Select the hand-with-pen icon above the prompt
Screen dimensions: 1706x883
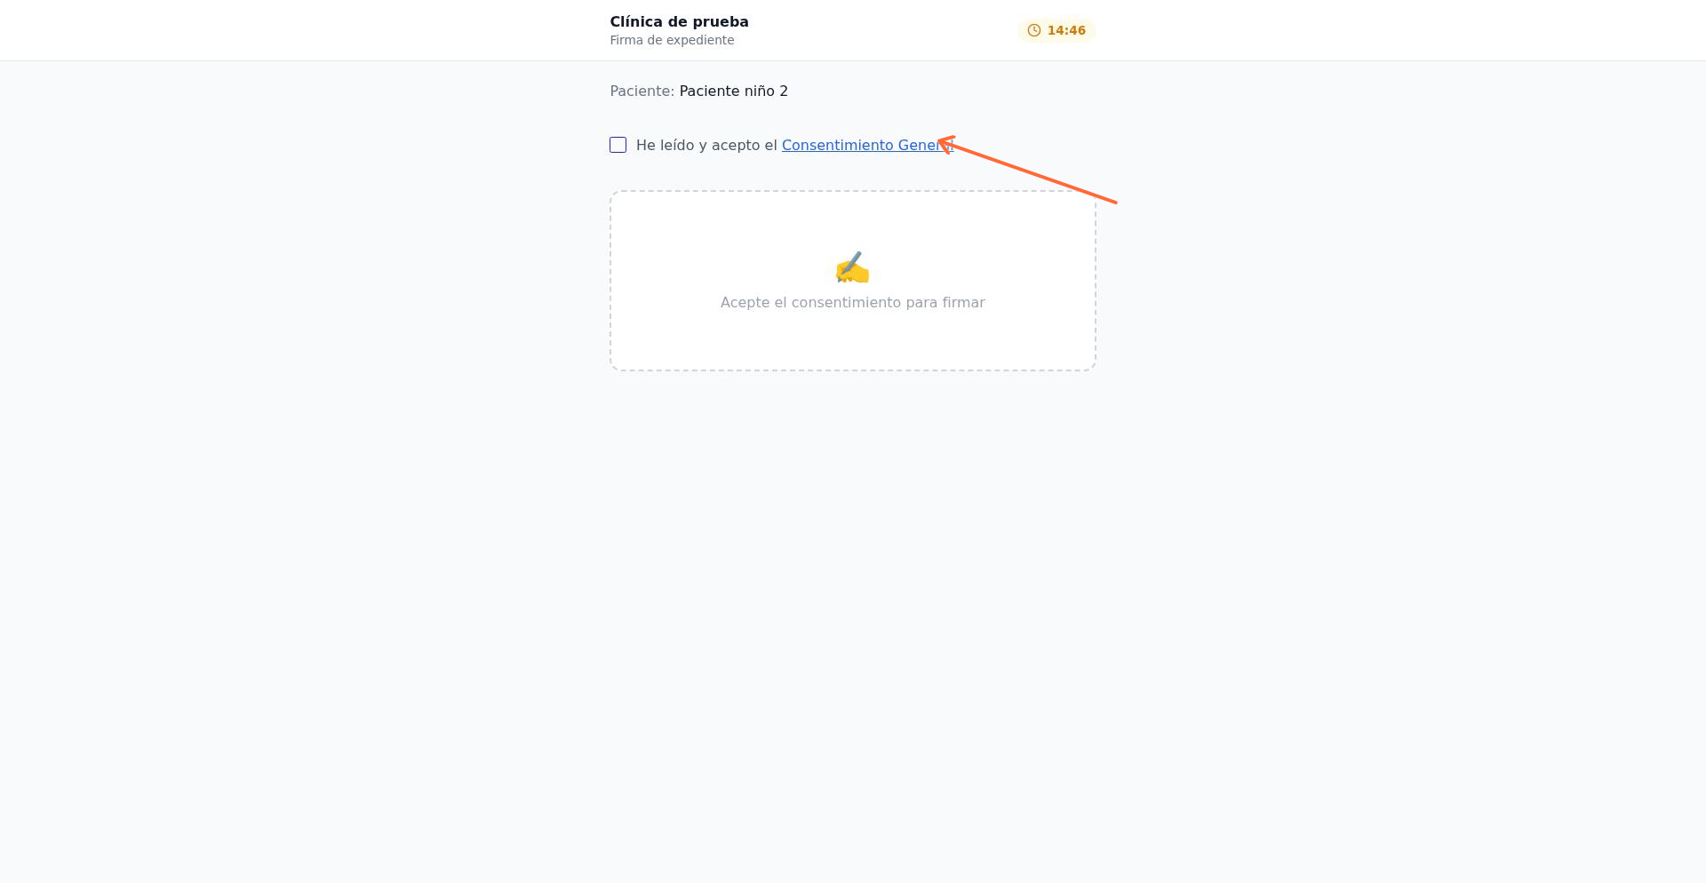tap(852, 268)
